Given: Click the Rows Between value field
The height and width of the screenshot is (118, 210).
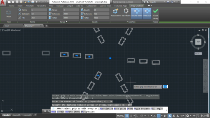Looking at the screenshot, I should pyautogui.click(x=71, y=14).
